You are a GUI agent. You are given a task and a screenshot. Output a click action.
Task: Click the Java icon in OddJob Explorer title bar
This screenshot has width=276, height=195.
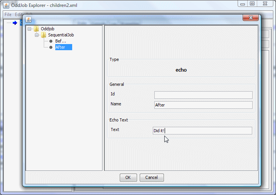coord(5,5)
